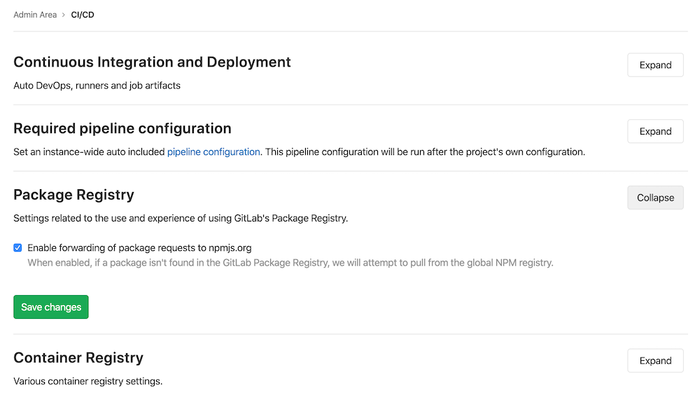Click the 'Enable forwarding of package requests' label
Image resolution: width=700 pixels, height=410 pixels.
click(139, 247)
